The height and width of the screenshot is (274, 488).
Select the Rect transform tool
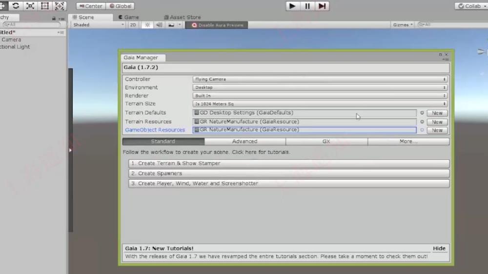coord(44,6)
